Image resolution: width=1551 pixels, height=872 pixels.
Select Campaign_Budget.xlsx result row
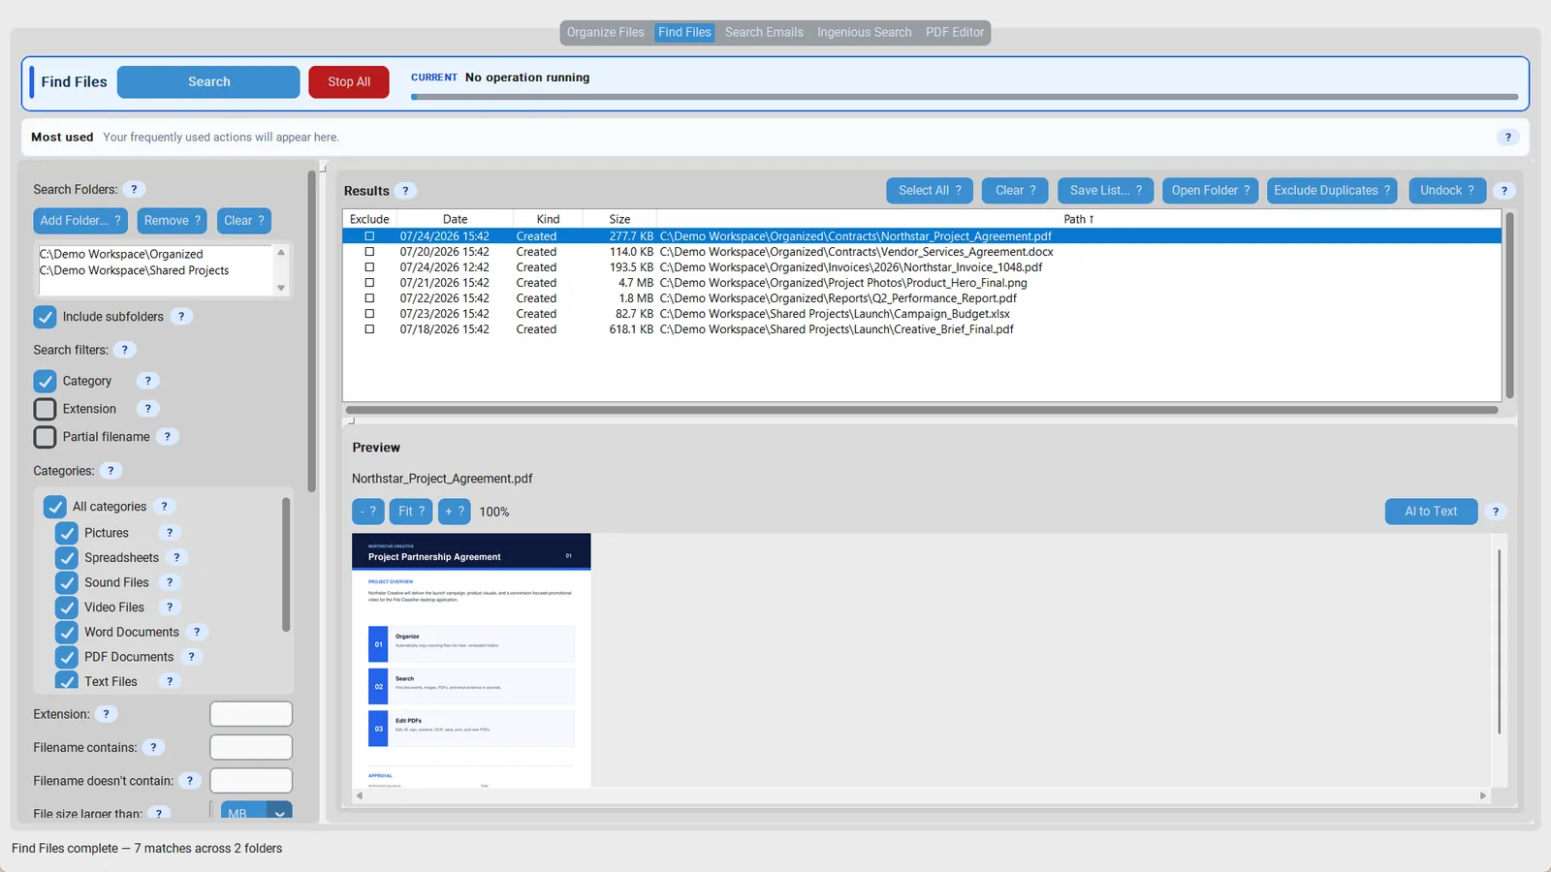[x=922, y=314]
